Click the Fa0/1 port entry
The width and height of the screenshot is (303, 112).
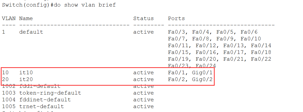[176, 73]
